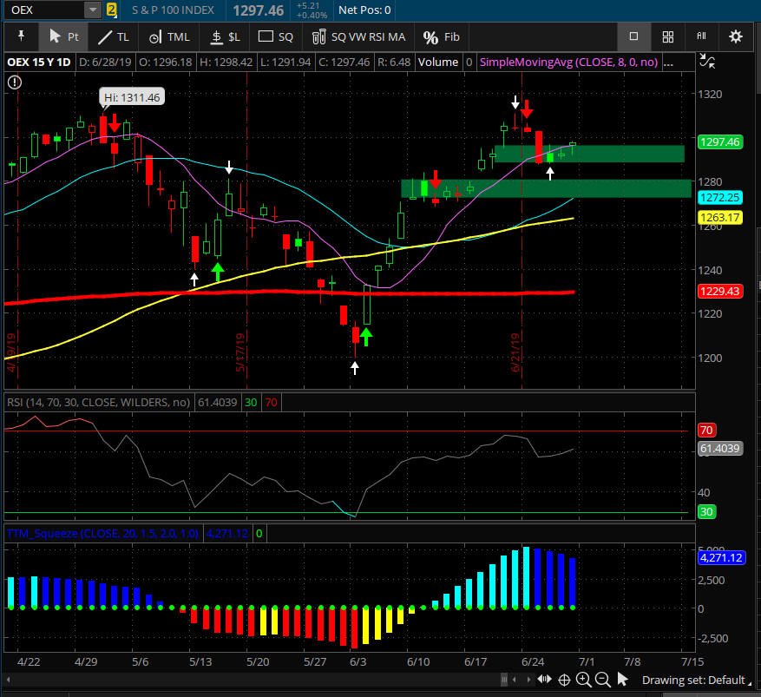Click the Hi: 1311.46 price bubble
Image resolution: width=761 pixels, height=697 pixels.
132,97
